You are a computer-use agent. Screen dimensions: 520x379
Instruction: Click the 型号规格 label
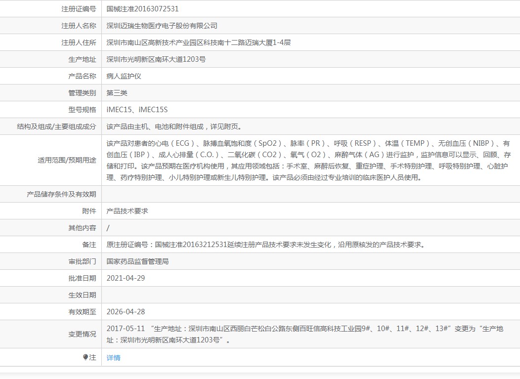82,110
